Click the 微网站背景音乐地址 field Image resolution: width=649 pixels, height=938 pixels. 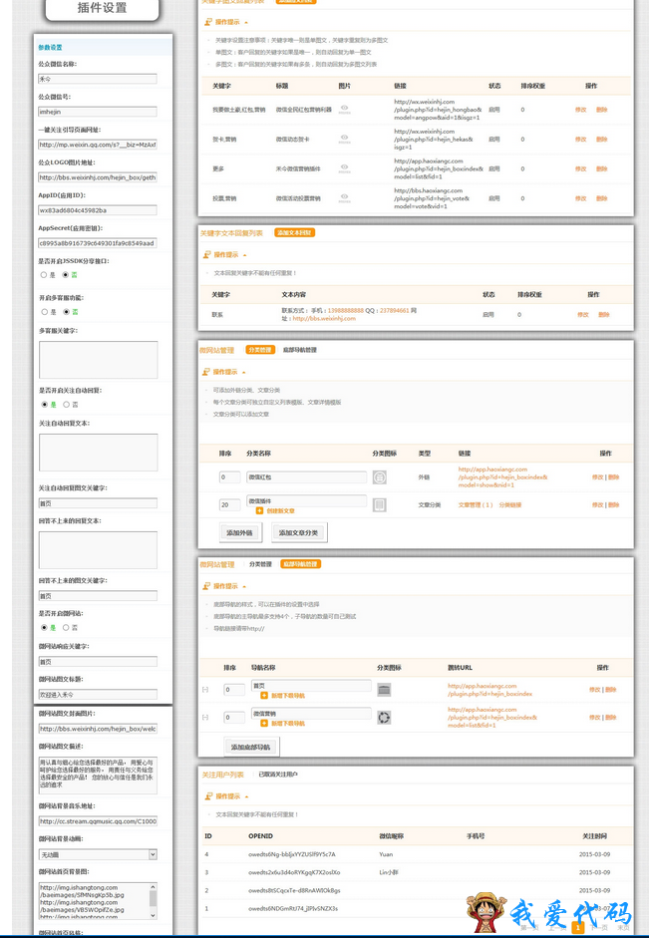[98, 822]
